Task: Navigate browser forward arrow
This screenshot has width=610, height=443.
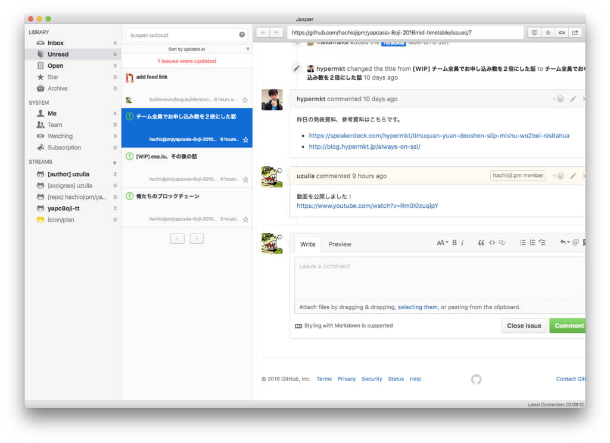Action: 276,33
